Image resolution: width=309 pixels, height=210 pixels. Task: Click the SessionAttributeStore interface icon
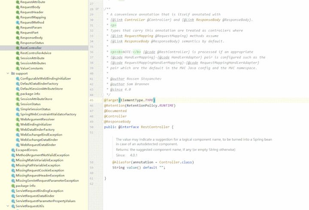pyautogui.click(x=18, y=99)
